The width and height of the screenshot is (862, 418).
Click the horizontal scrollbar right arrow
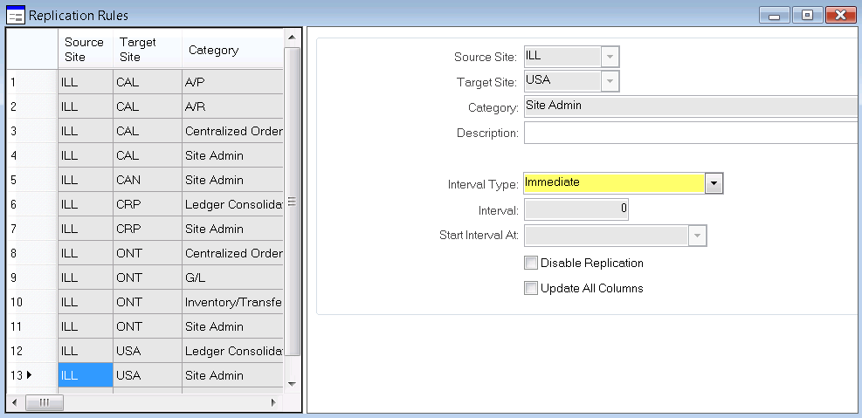(x=273, y=402)
